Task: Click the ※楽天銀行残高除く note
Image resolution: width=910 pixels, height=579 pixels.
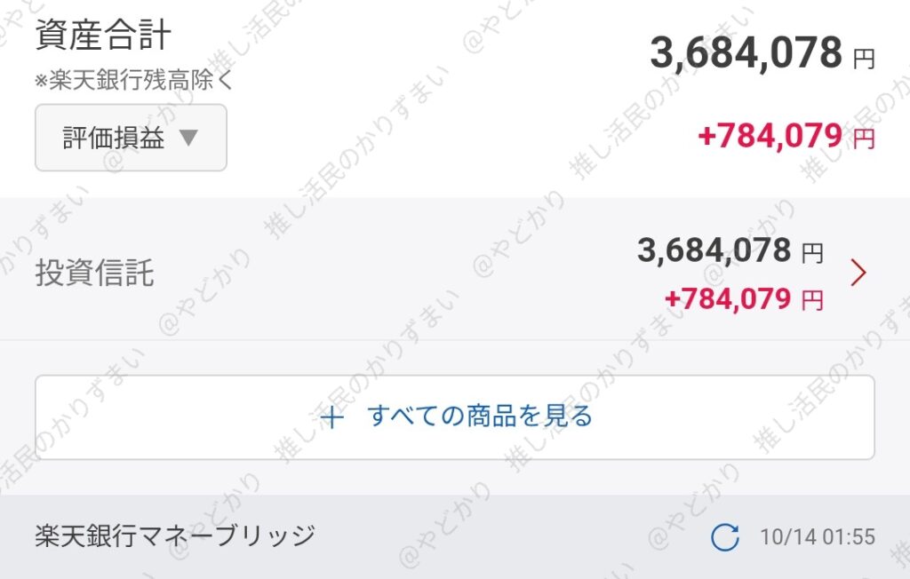Action: coord(133,81)
